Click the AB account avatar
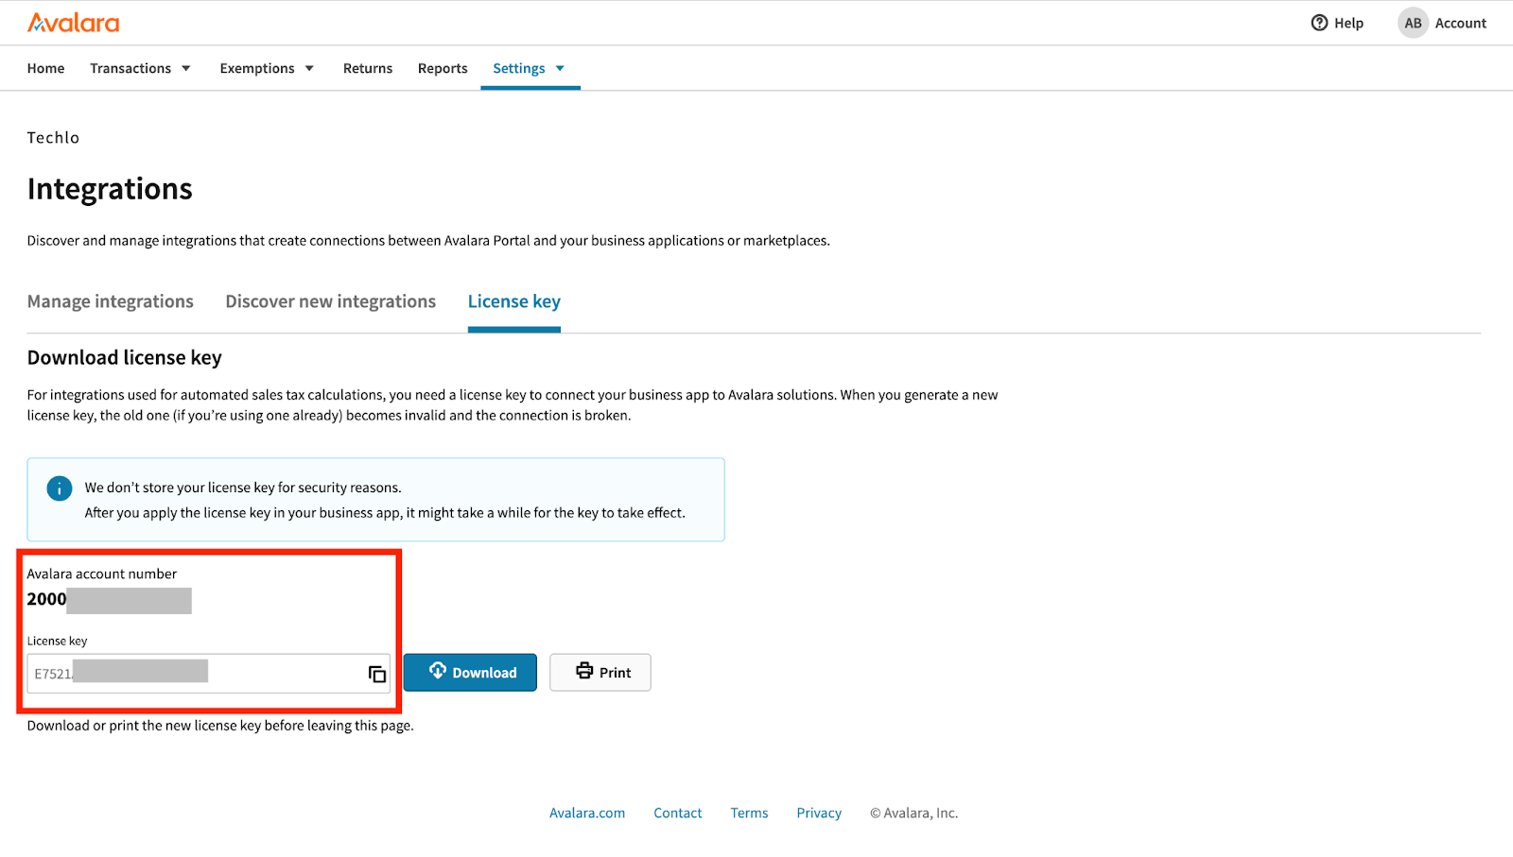 click(x=1413, y=23)
